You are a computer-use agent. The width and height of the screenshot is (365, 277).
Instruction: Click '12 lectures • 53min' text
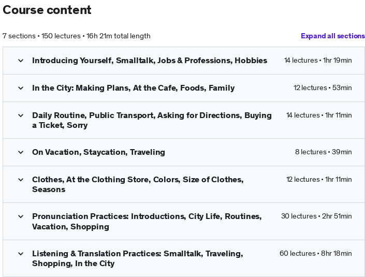[323, 88]
